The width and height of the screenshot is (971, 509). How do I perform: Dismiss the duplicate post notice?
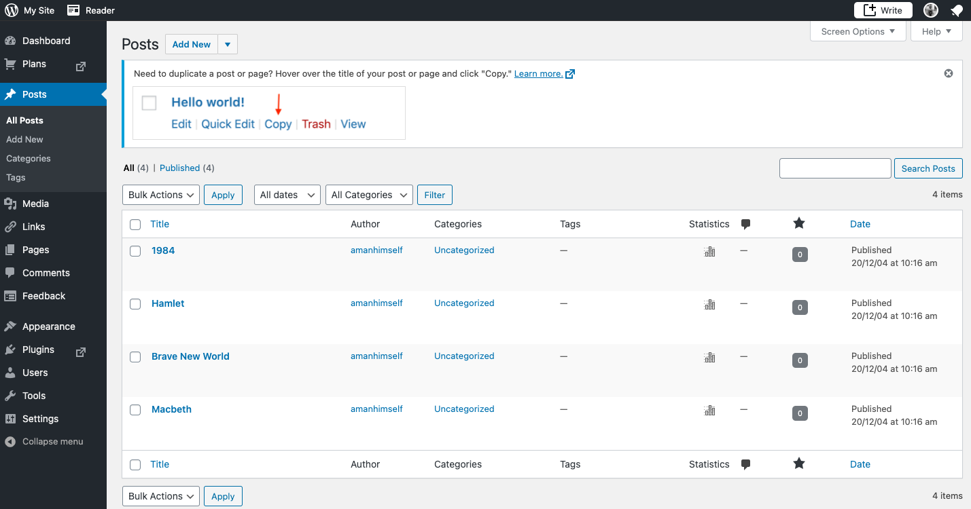949,73
